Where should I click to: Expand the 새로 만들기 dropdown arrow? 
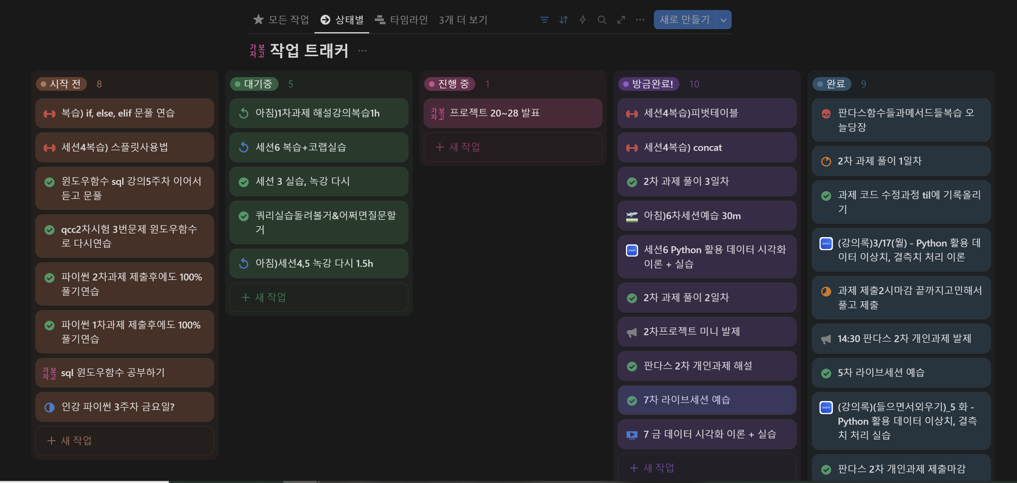pos(723,20)
